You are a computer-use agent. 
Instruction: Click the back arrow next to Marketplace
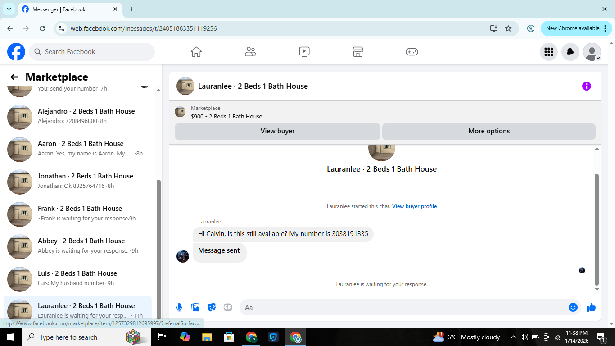[x=14, y=77]
